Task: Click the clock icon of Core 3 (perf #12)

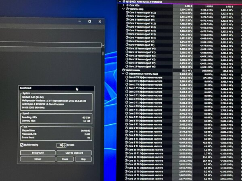Action: point(127,23)
